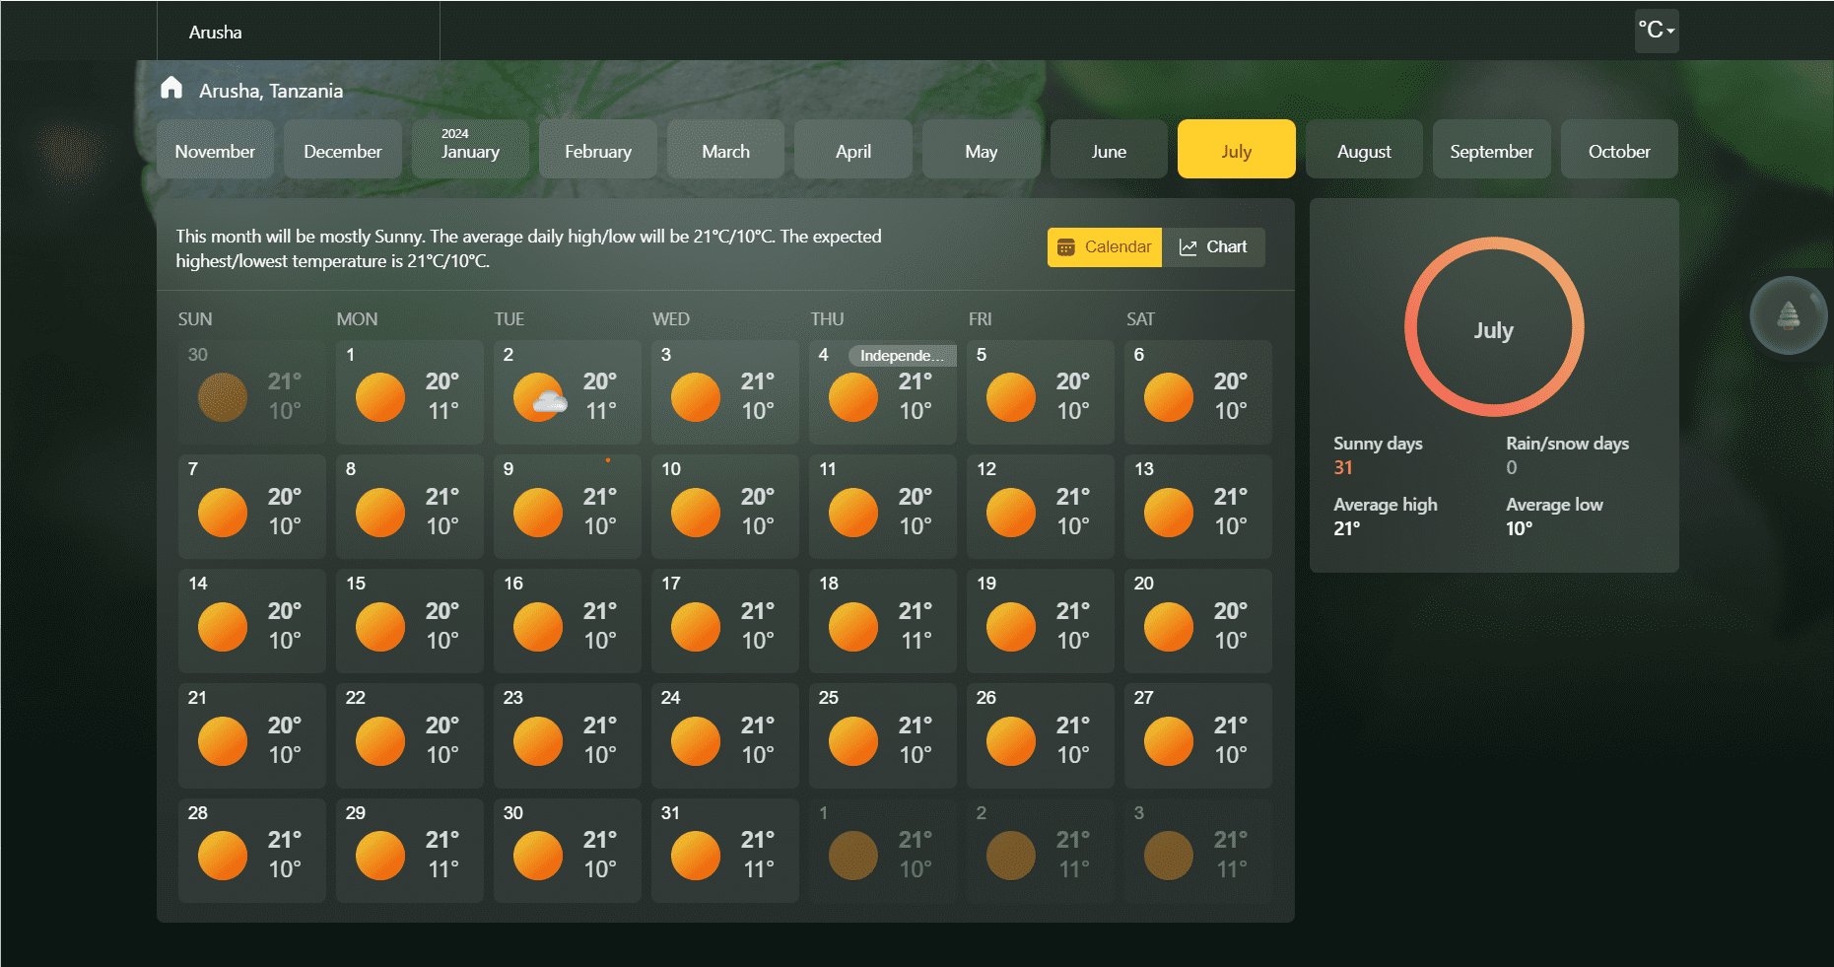
Task: Click the home icon next to Arusha, Tanzania
Action: click(x=171, y=88)
